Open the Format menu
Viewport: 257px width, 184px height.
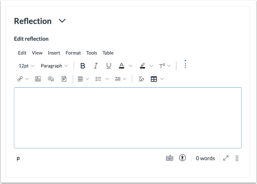(73, 53)
